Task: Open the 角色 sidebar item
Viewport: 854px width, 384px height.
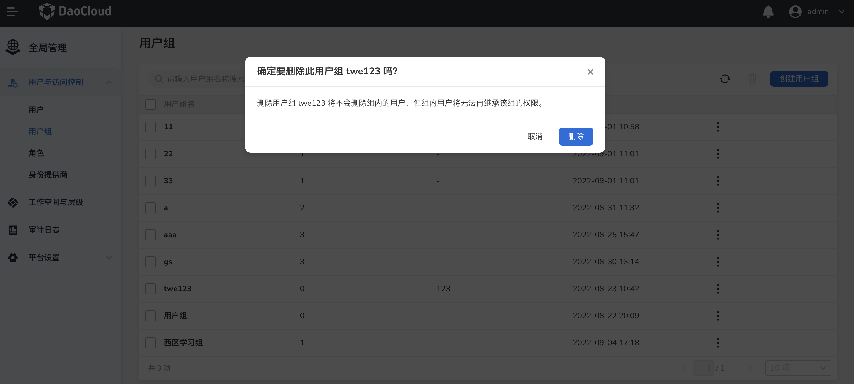Action: 36,153
